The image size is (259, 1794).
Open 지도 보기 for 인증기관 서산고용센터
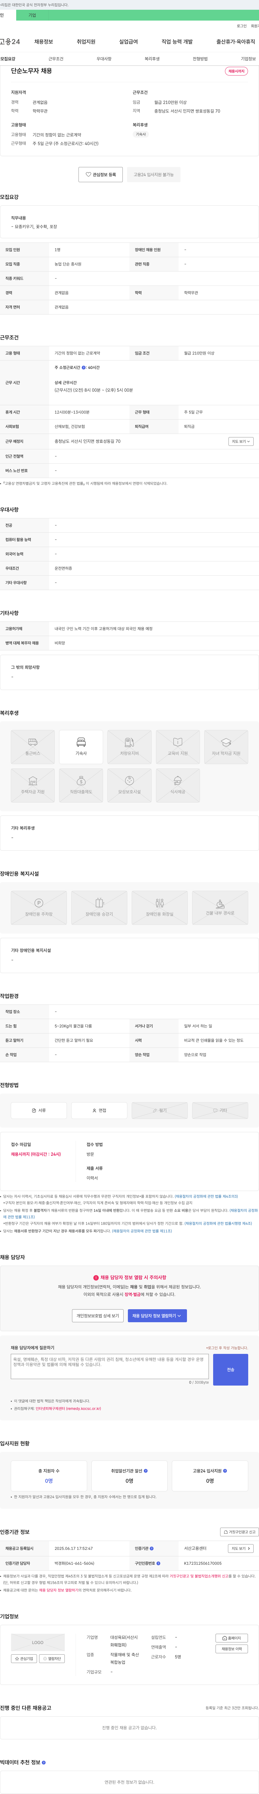(x=241, y=1549)
